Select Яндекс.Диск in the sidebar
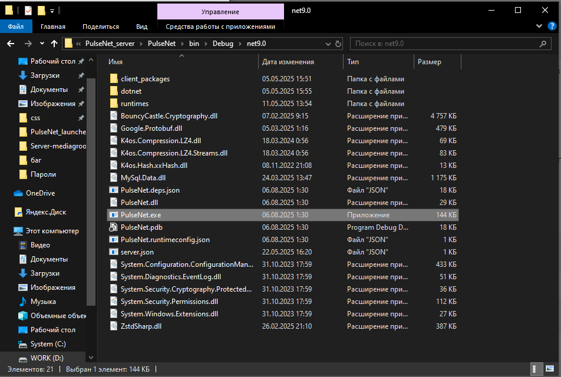The height and width of the screenshot is (377, 561). point(45,212)
